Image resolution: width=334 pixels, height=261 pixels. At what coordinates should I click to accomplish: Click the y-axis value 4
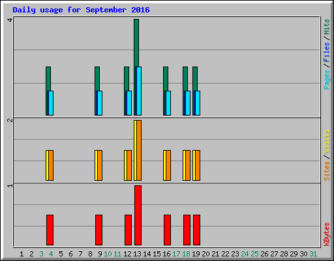tap(10, 20)
